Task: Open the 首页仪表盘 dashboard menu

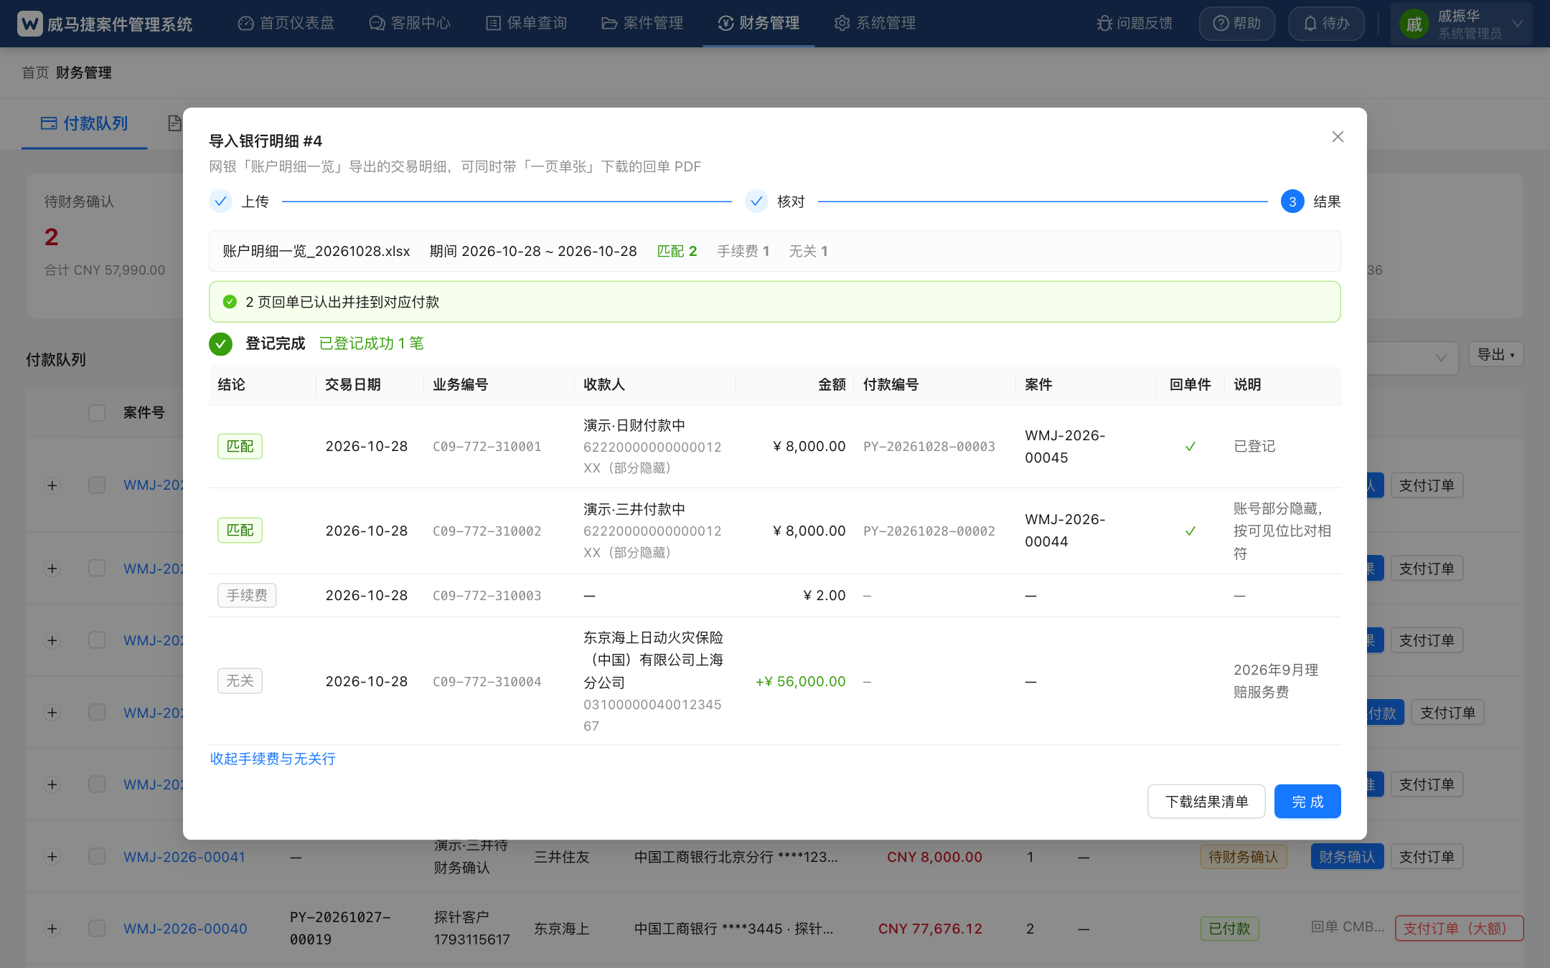Action: 286,24
